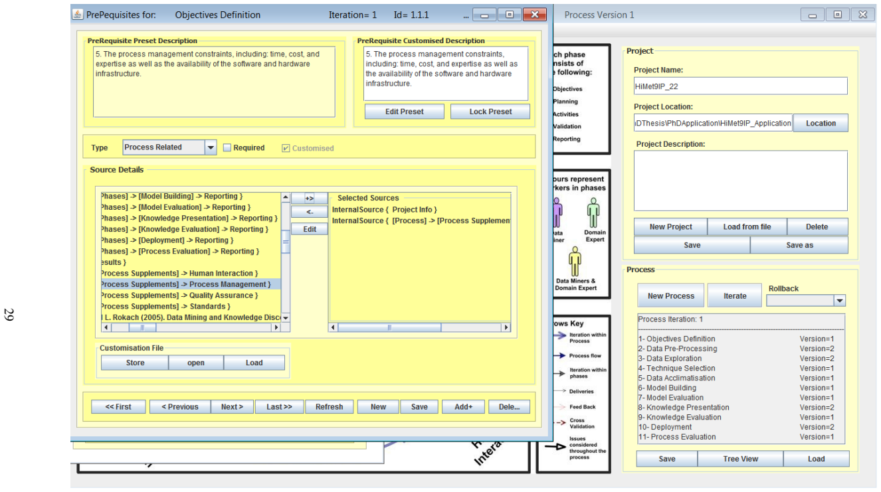Click the New Process button
This screenshot has width=881, height=492.
[670, 296]
